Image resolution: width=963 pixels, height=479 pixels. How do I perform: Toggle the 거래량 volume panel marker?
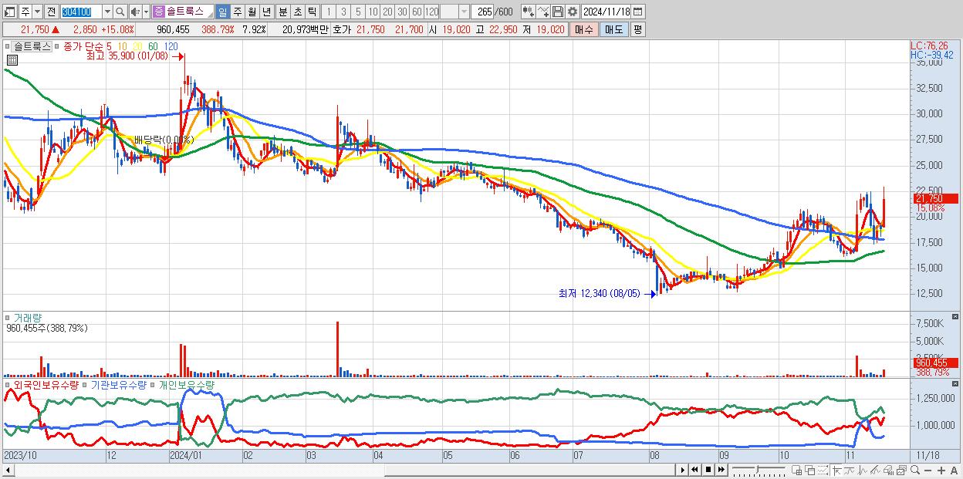(x=8, y=317)
